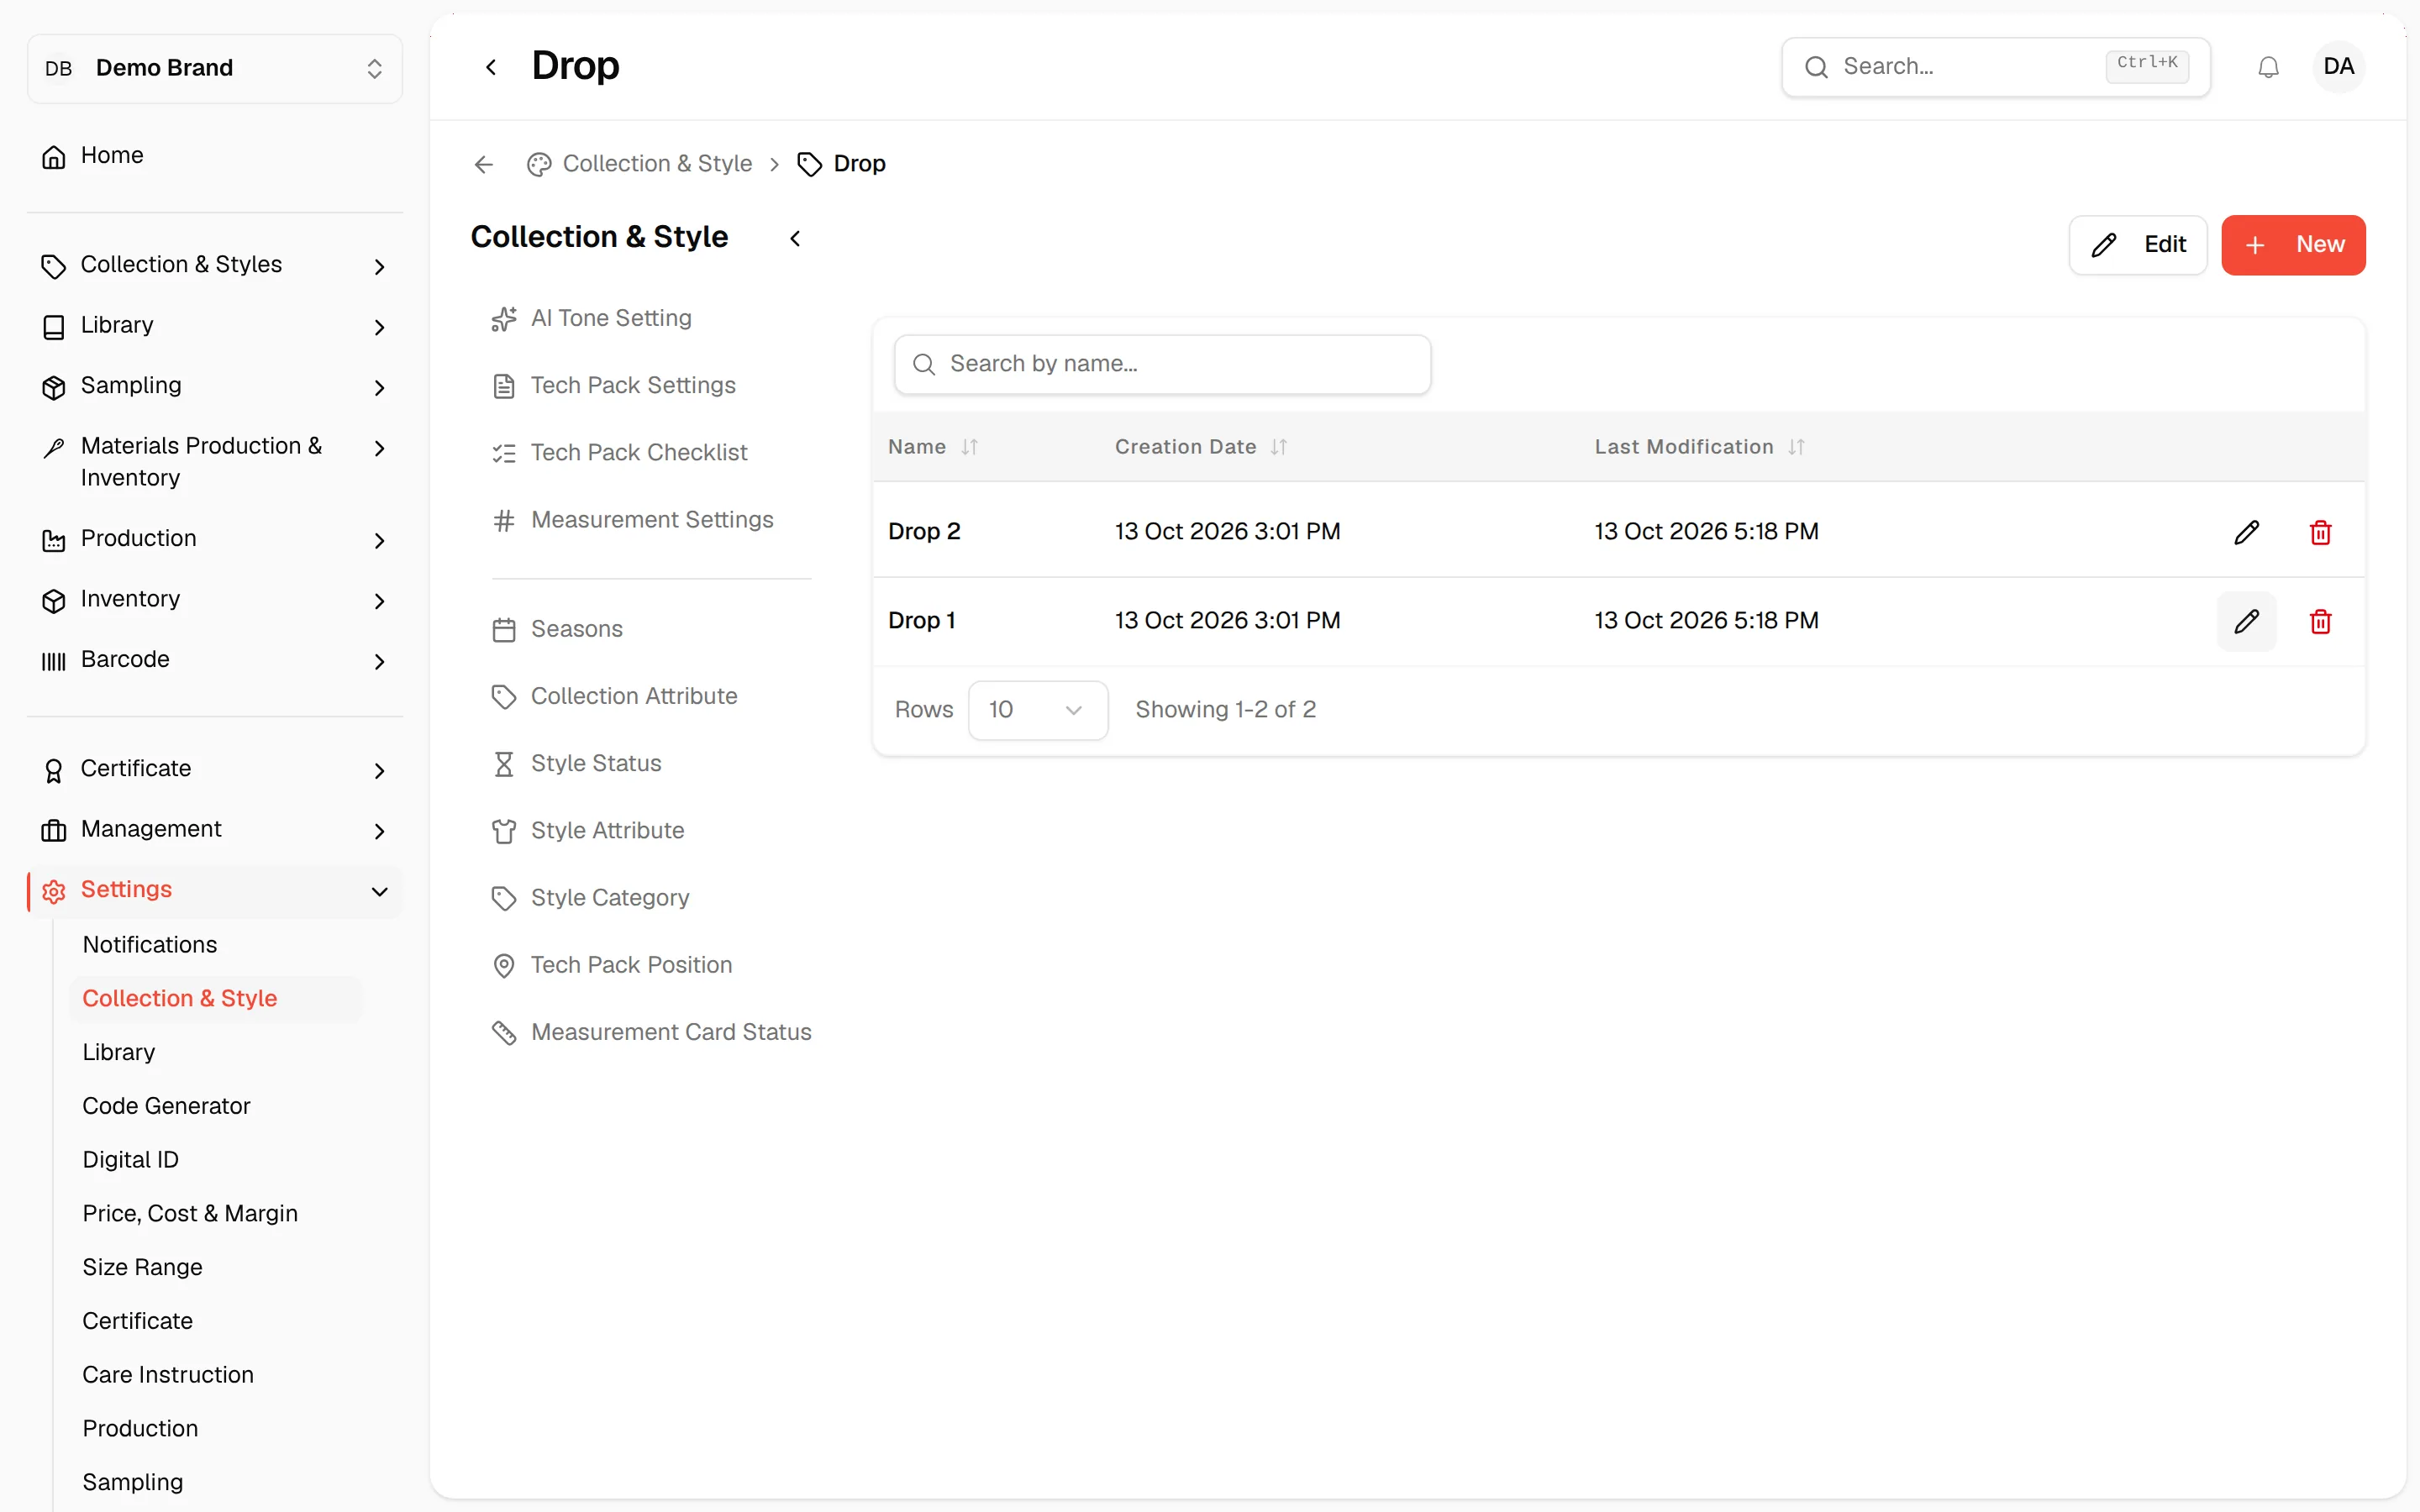Click the Style Attribute shirt icon
This screenshot has height=1512, width=2420.
504,831
